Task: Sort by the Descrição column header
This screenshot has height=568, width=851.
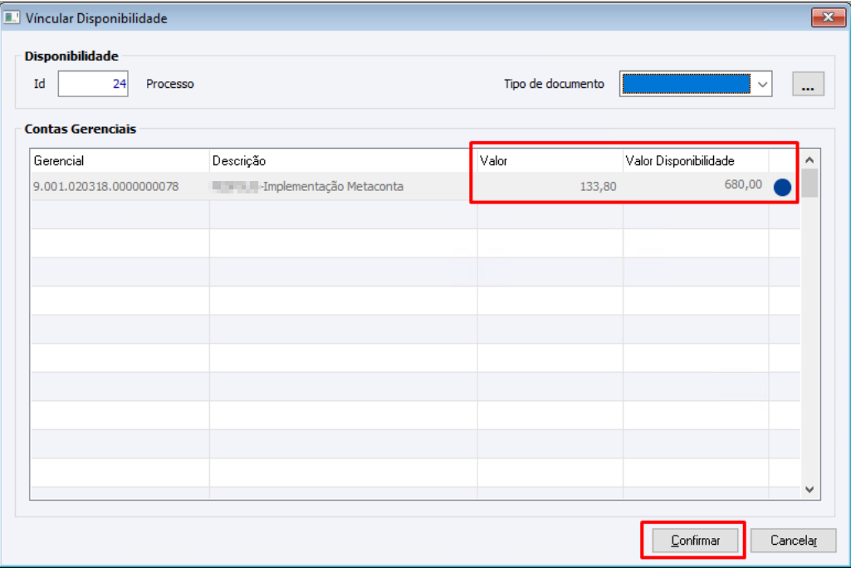Action: 343,161
